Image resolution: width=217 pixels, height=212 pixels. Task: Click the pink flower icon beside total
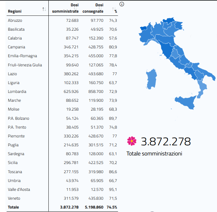131,141
